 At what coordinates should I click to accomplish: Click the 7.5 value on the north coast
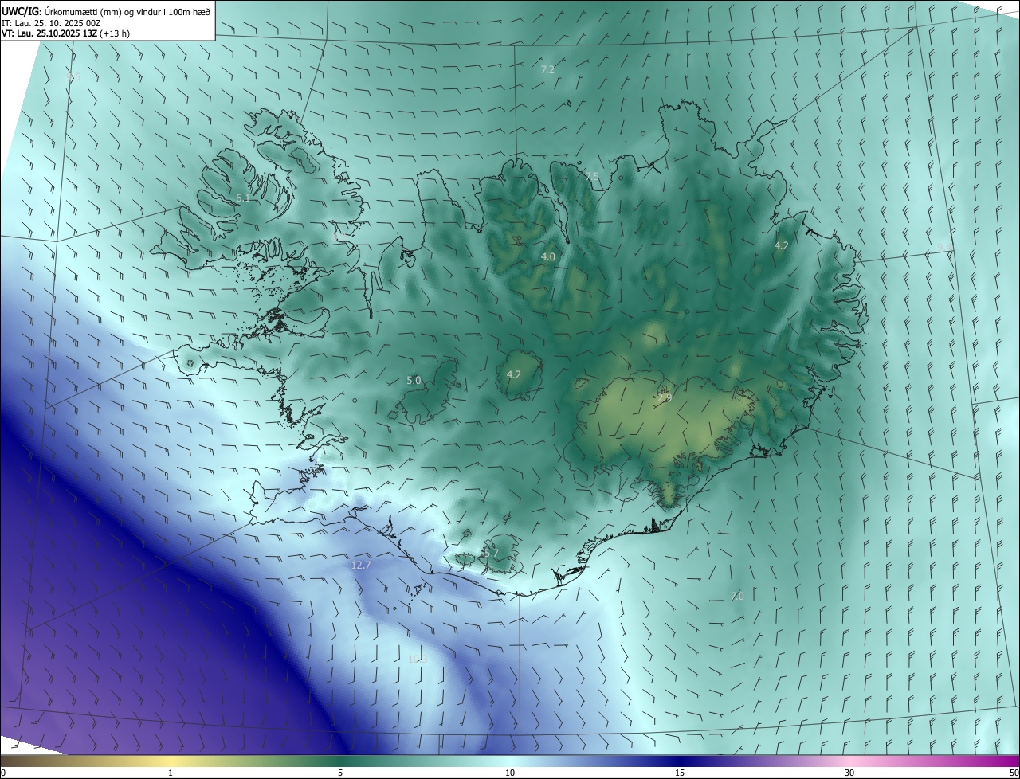(592, 176)
